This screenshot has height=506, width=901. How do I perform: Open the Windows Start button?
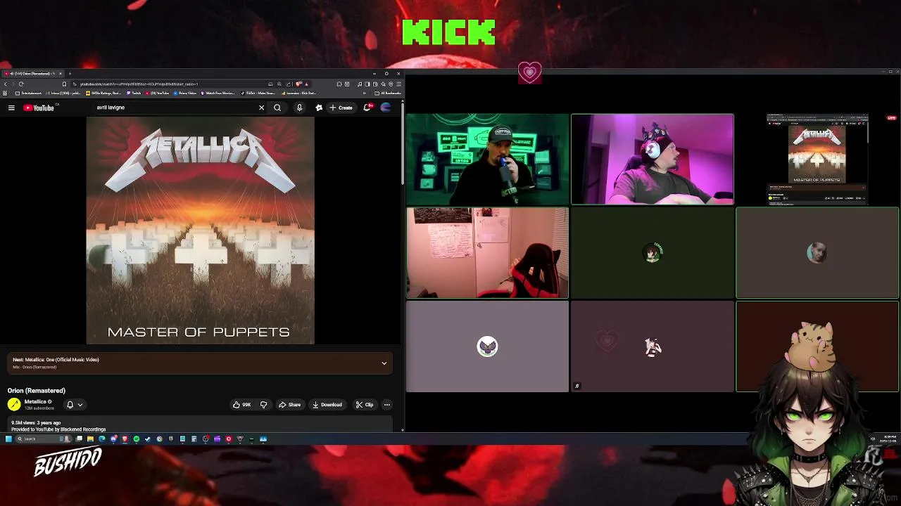8,439
